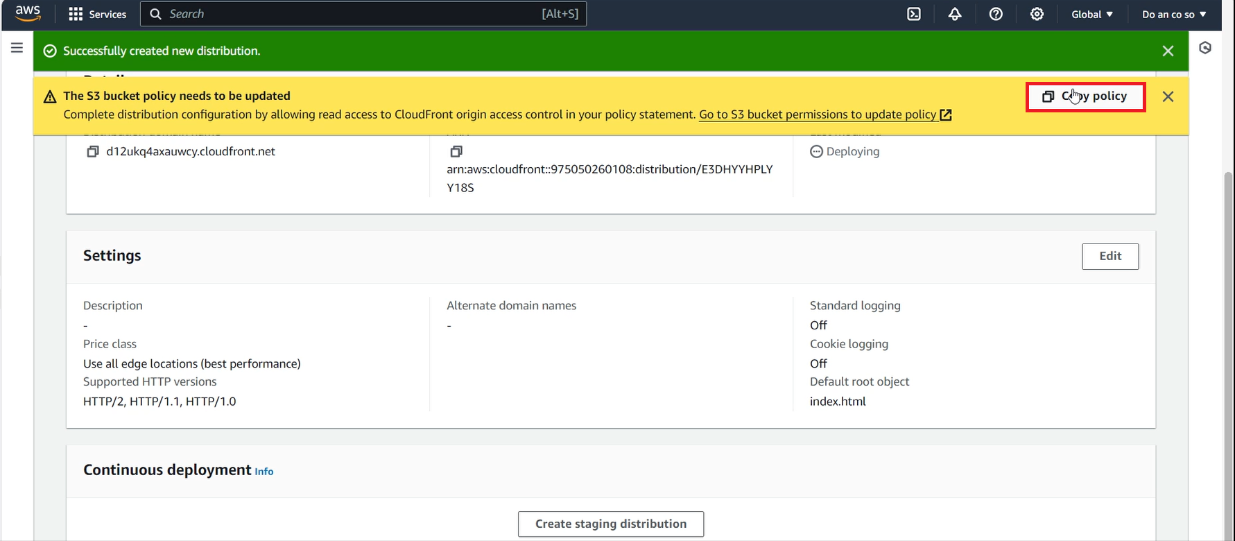Open the Continuous deployment Info link

point(264,472)
